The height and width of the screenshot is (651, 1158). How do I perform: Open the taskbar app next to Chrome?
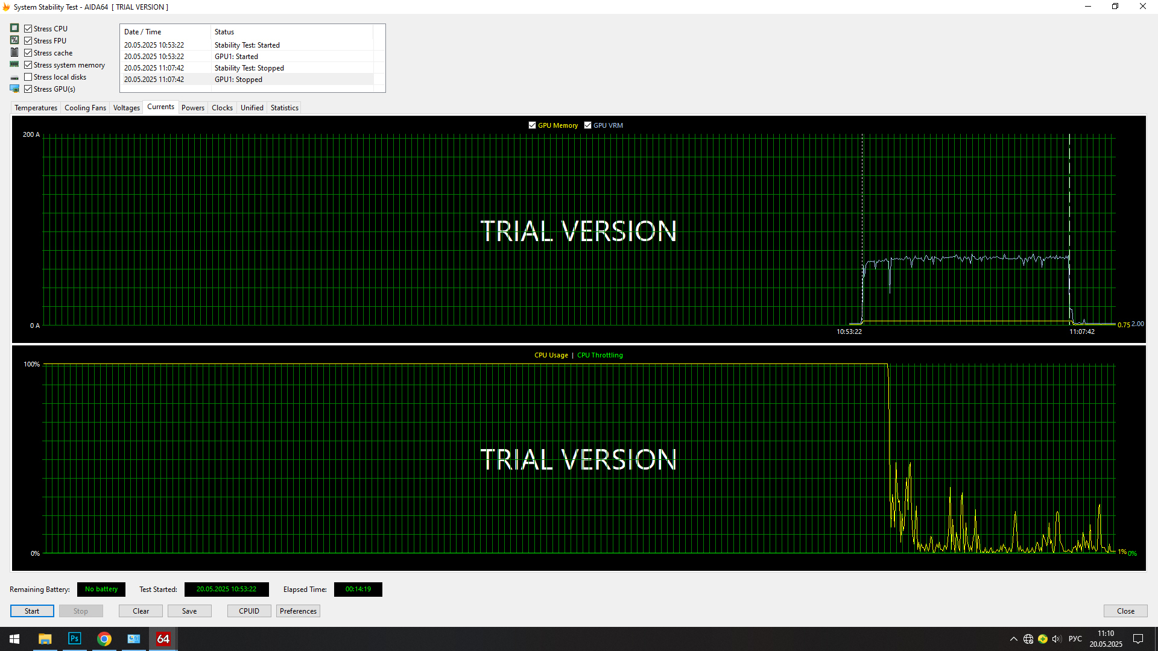pos(134,639)
